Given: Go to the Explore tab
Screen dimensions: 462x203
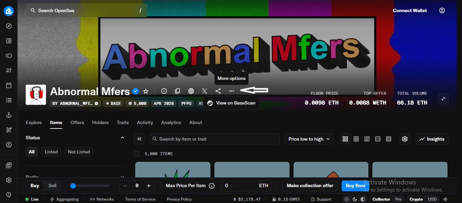Looking at the screenshot, I should (34, 122).
